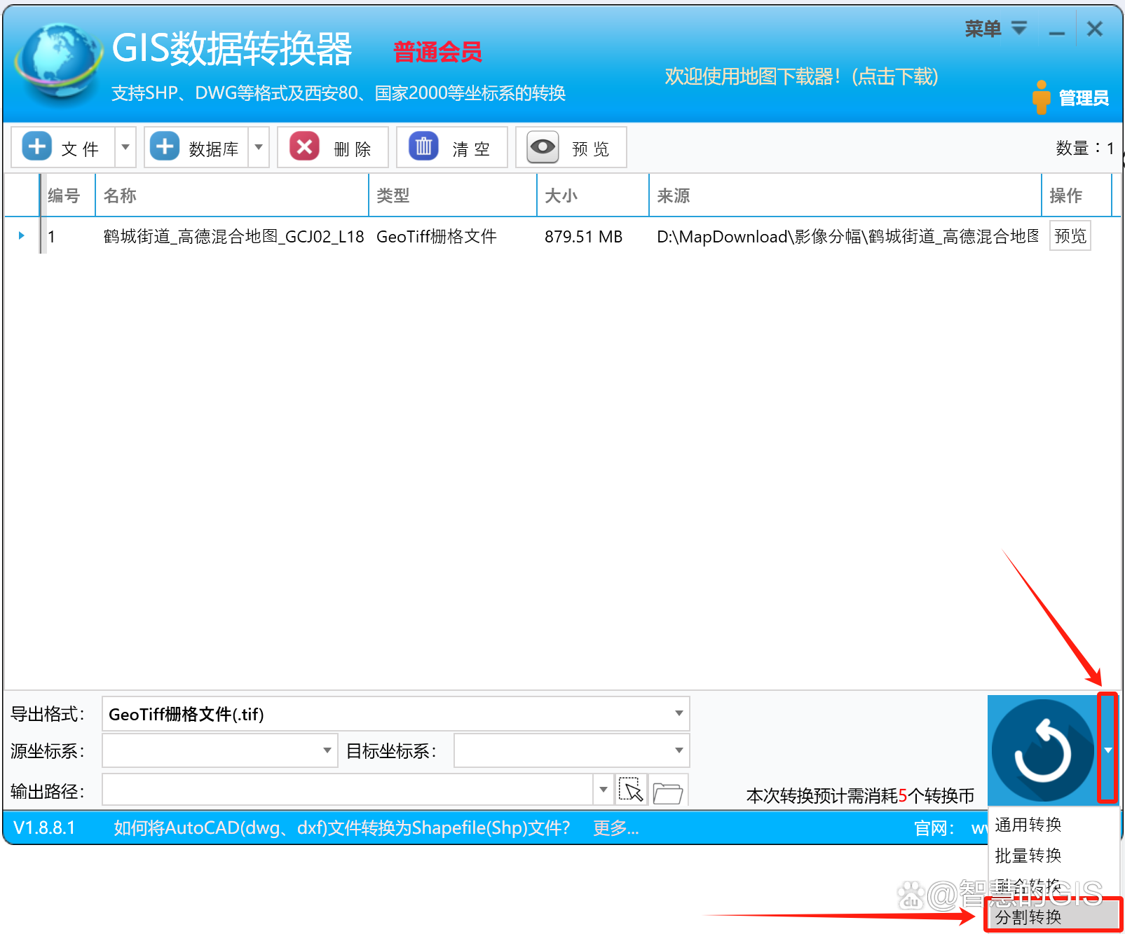Click the select-region cursor icon beside output path

632,791
